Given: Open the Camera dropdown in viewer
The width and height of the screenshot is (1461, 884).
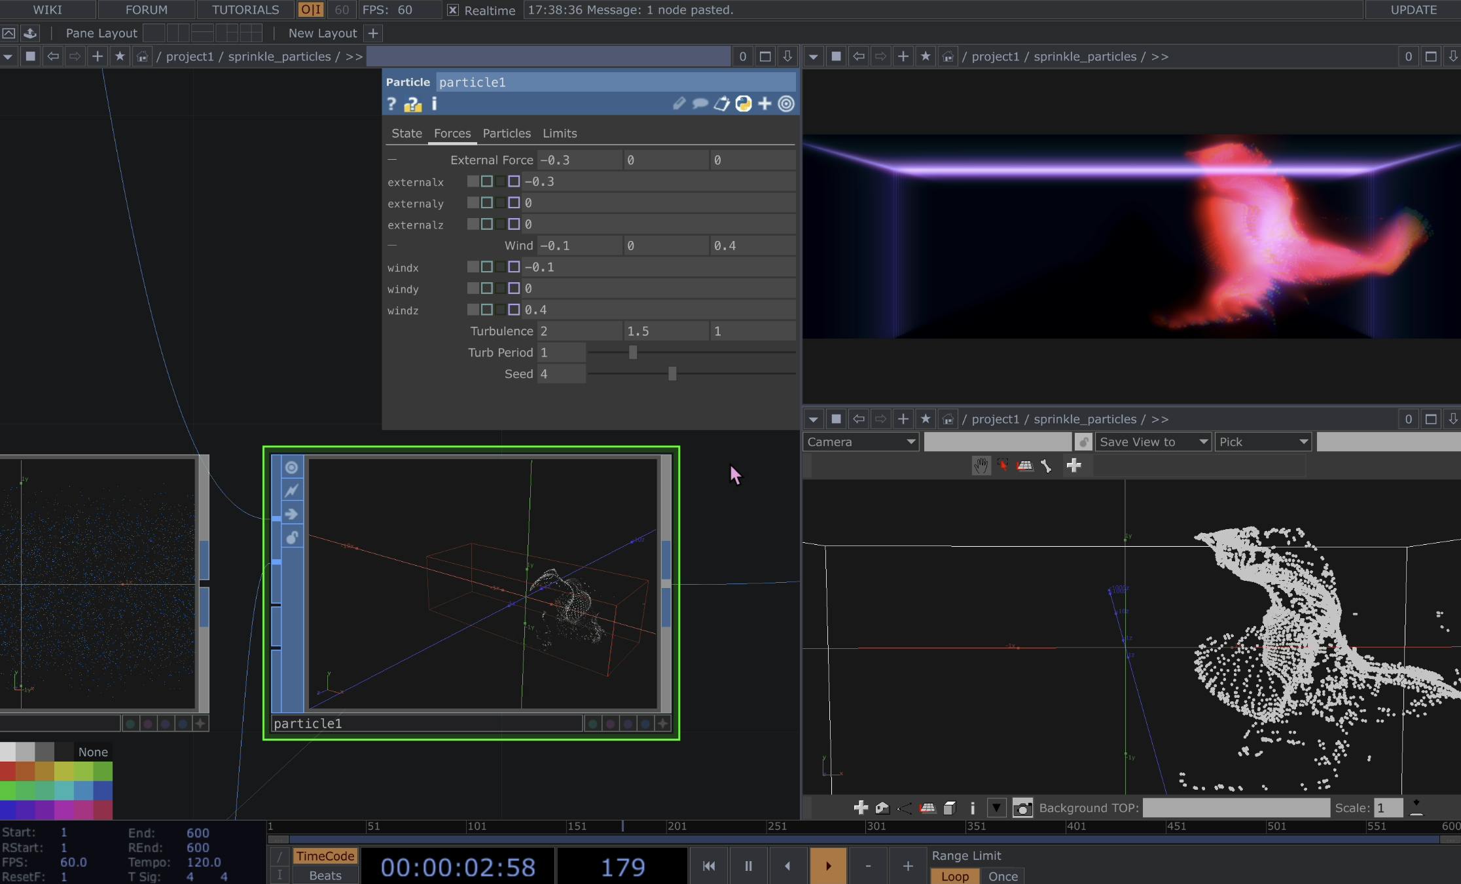Looking at the screenshot, I should pyautogui.click(x=860, y=442).
